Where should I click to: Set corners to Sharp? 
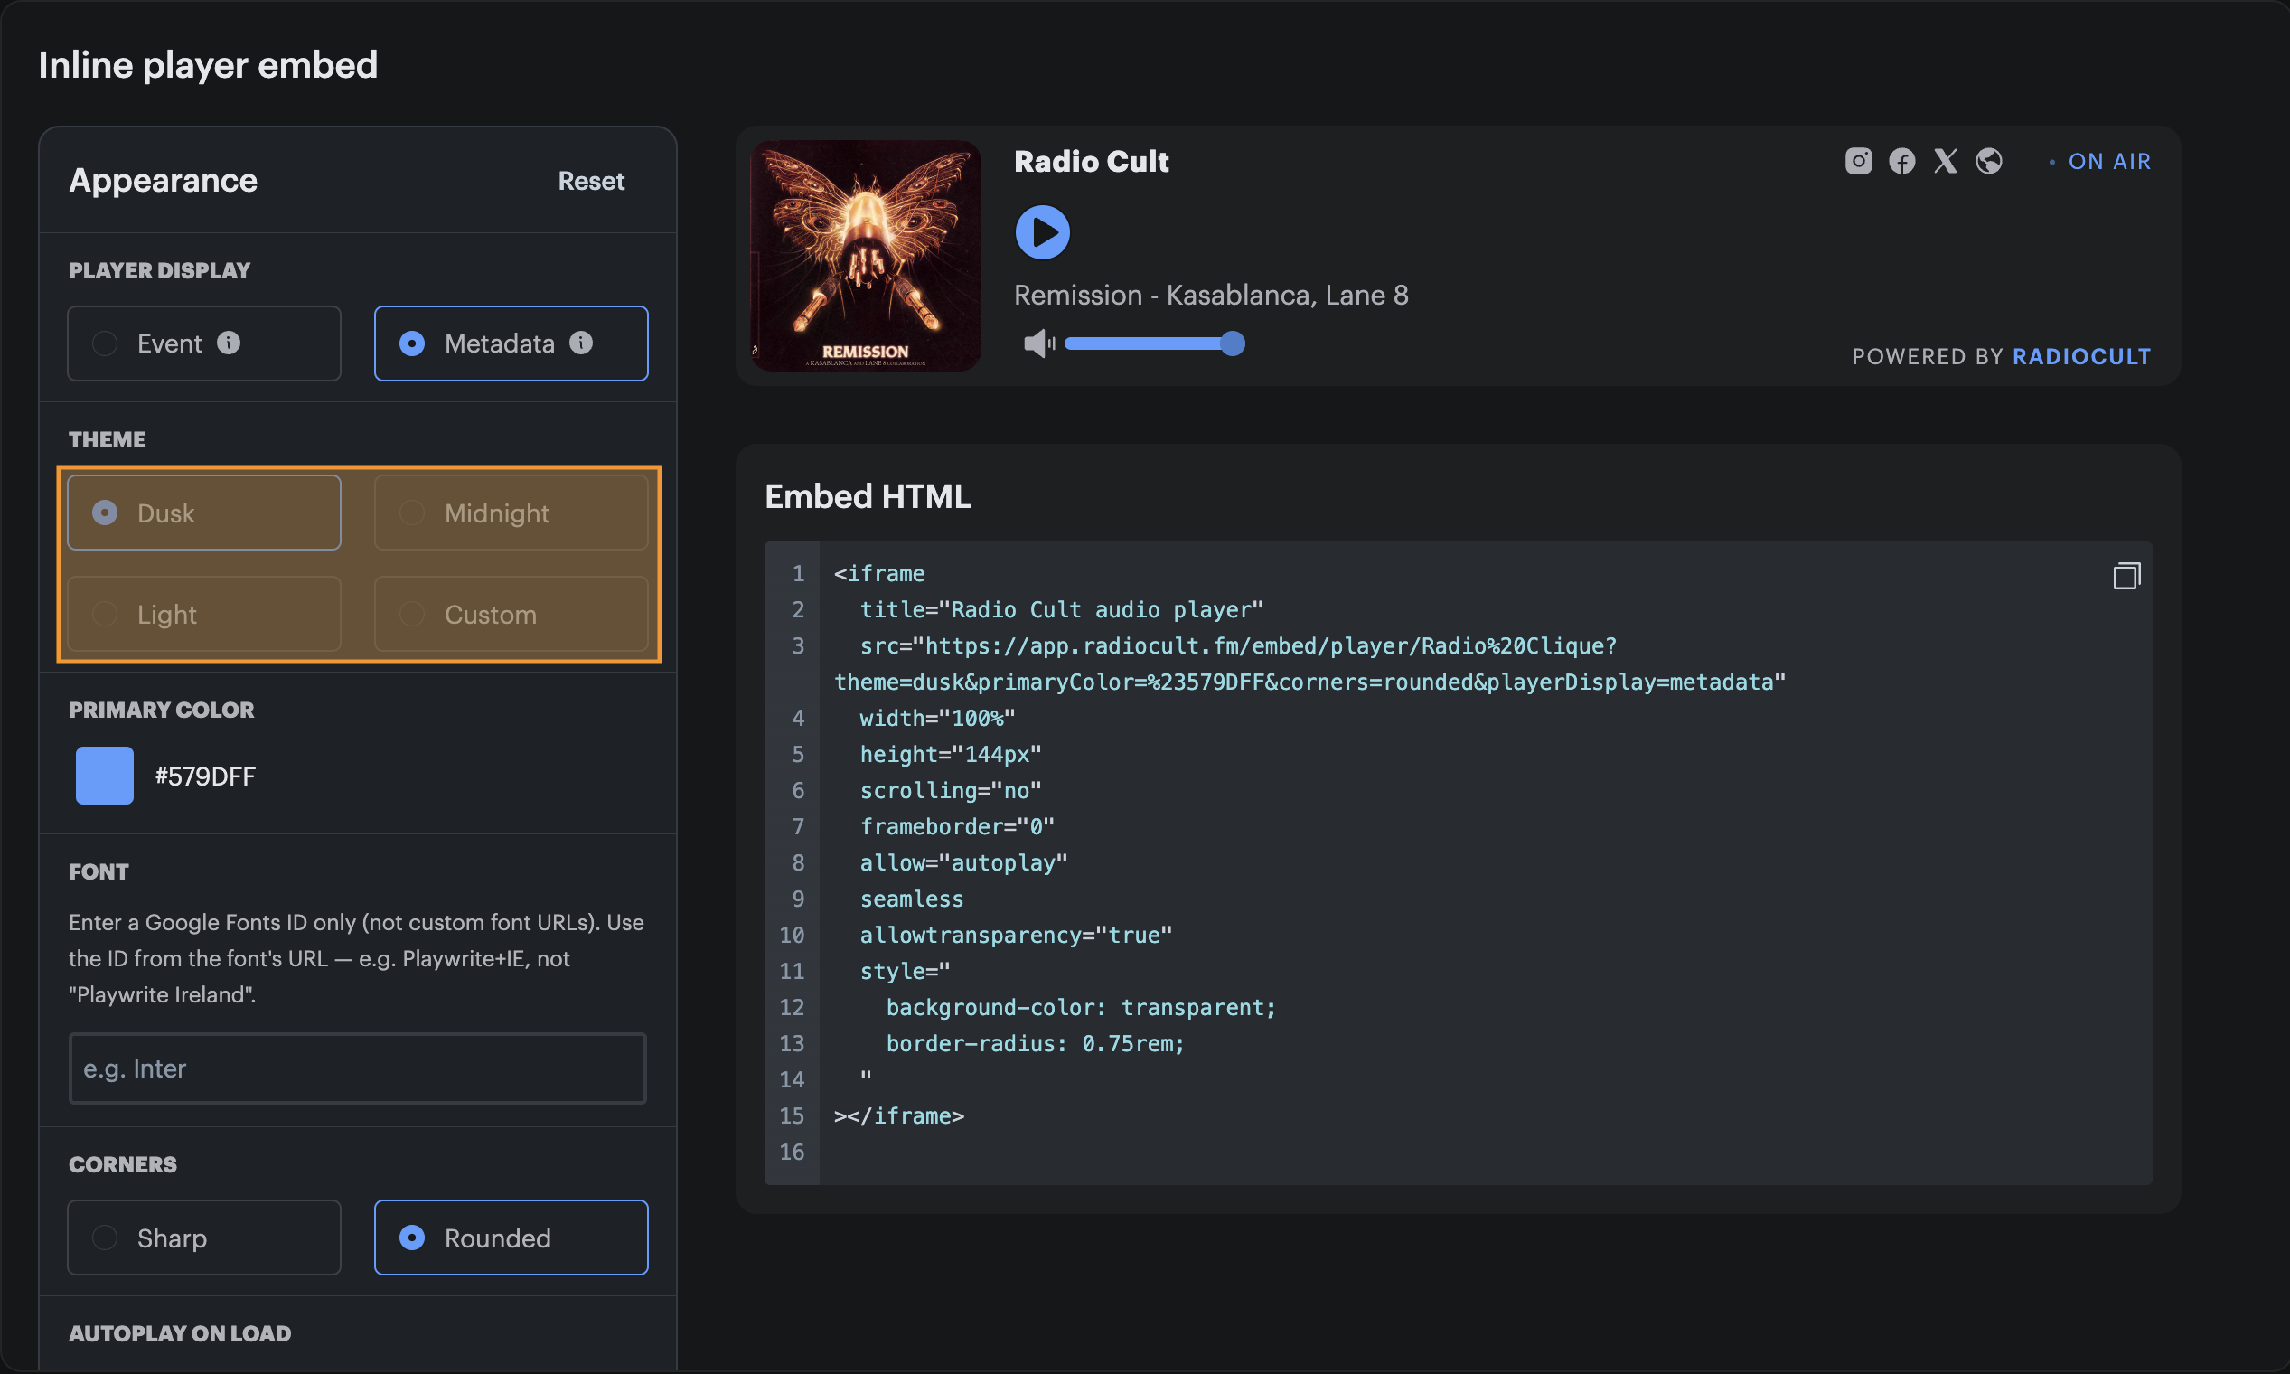pos(203,1238)
